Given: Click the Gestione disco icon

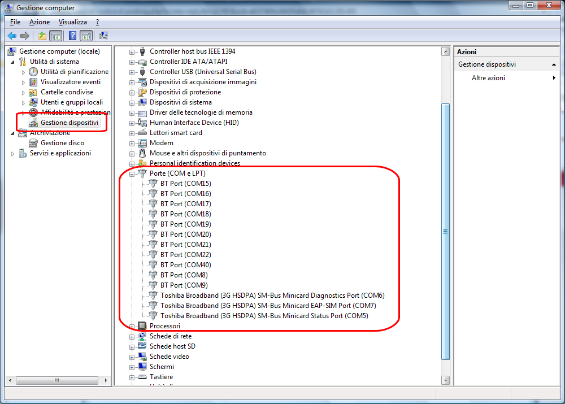Looking at the screenshot, I should click(33, 143).
